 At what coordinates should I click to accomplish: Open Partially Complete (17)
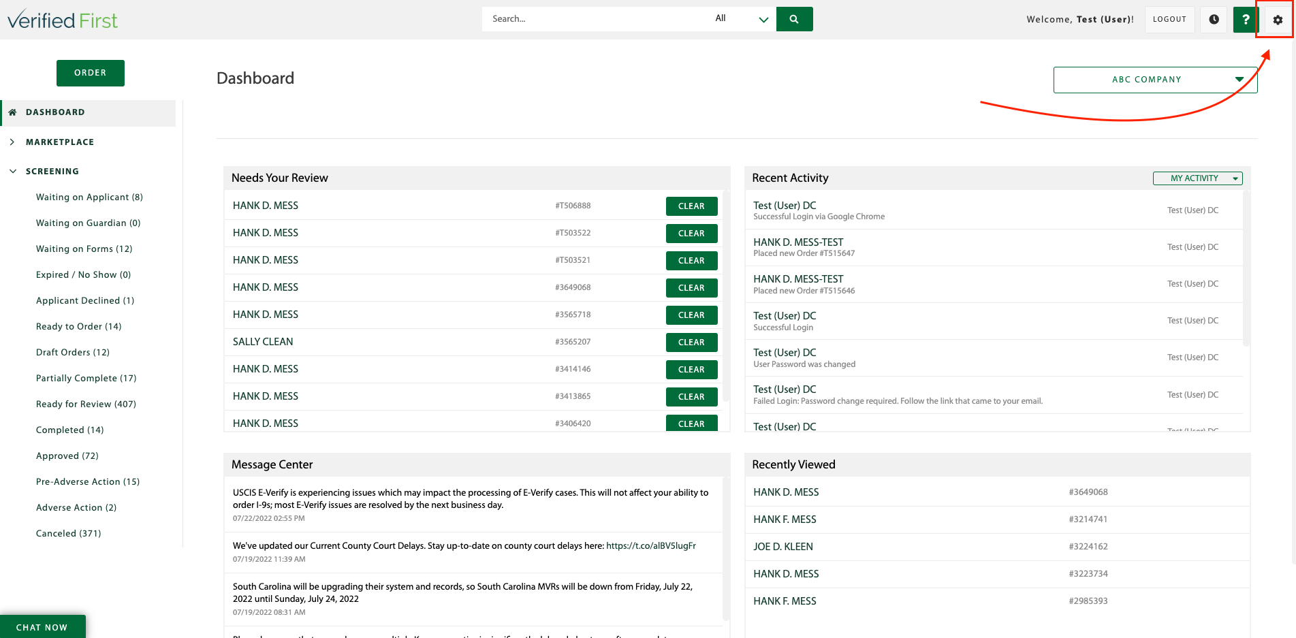tap(86, 379)
